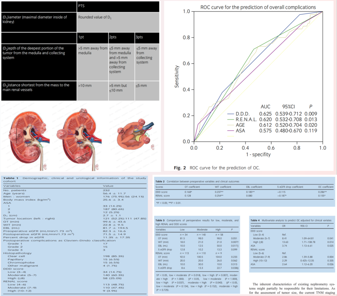Select the confidence interval '0.539-0.712'
Viewport: 337px width, 296px height.
tap(288, 114)
